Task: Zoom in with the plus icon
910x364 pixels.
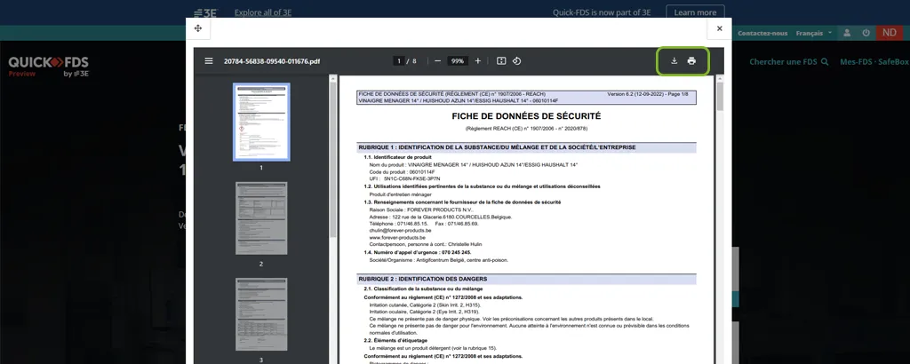Action: click(x=477, y=61)
